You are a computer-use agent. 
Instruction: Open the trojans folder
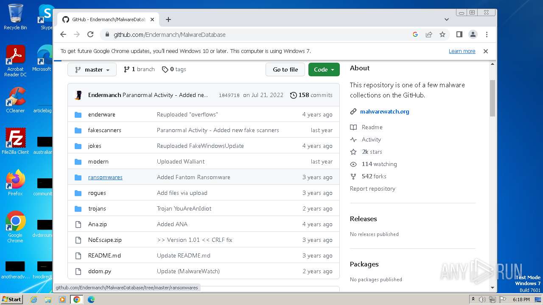97,209
